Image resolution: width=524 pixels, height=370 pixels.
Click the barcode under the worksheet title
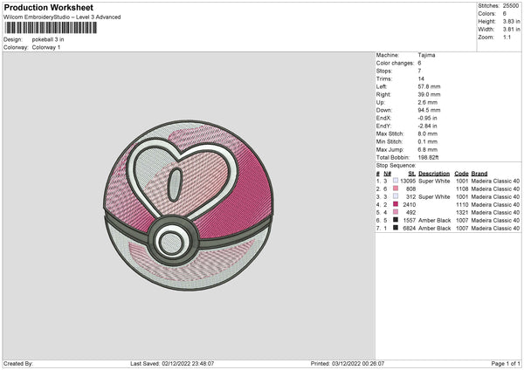point(51,28)
